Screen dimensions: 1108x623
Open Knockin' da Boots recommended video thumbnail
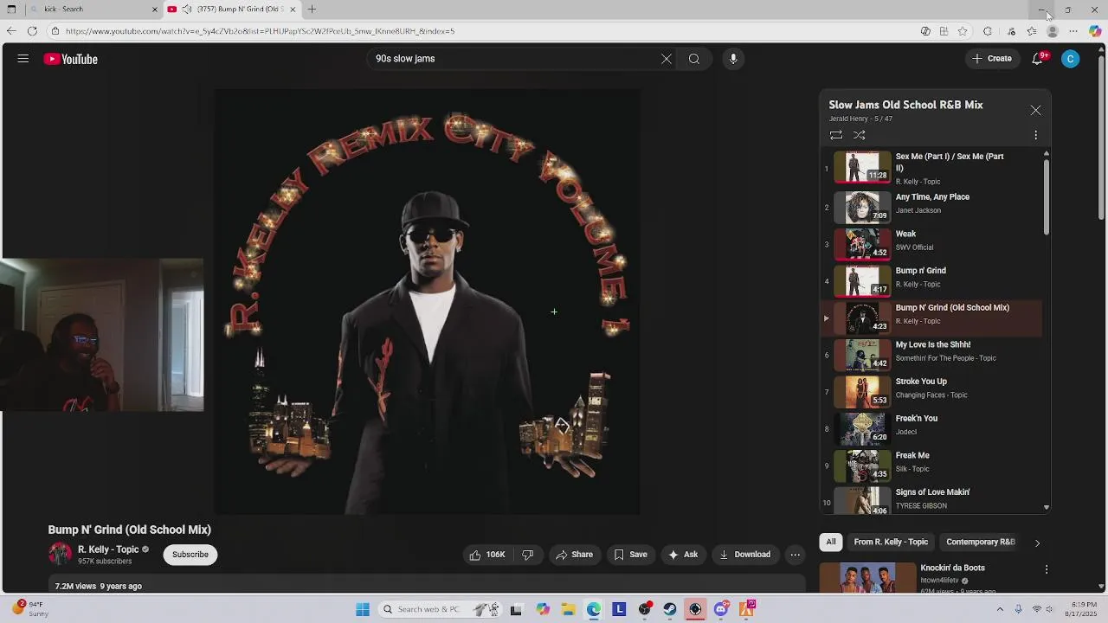coord(866,578)
